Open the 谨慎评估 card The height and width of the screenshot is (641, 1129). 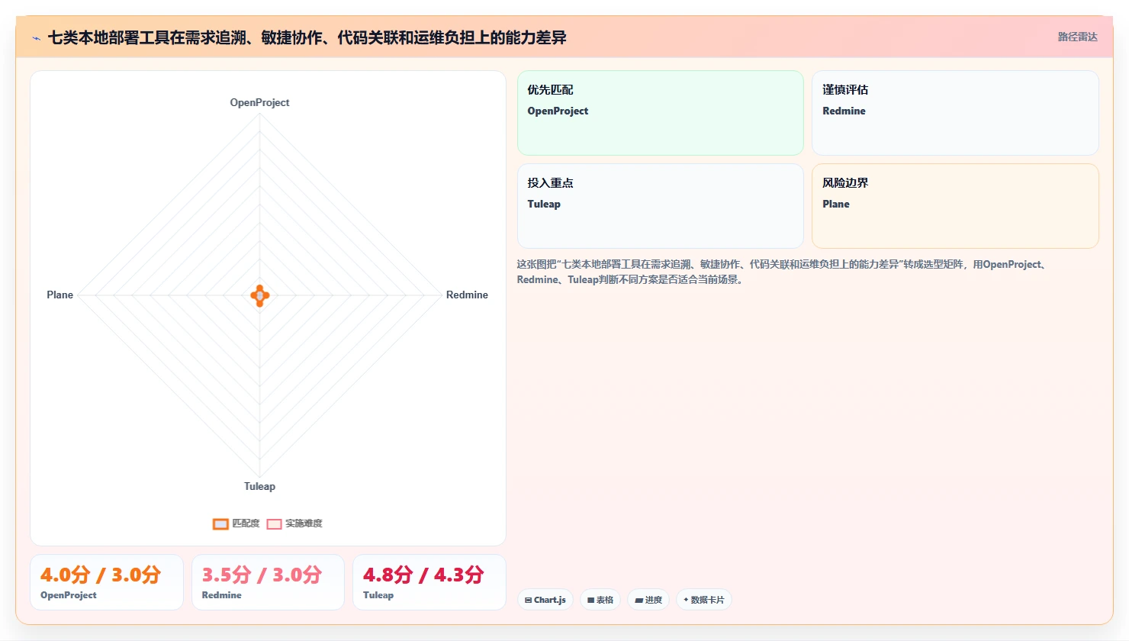955,113
